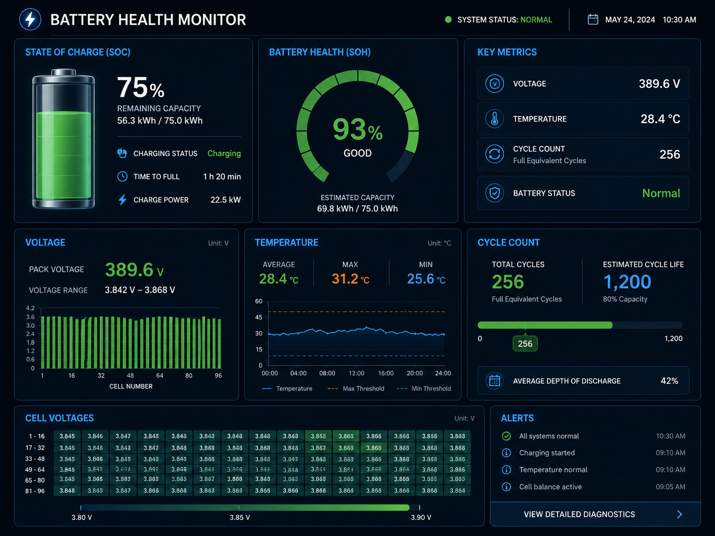Image resolution: width=715 pixels, height=536 pixels.
Task: Click the large green 256 total cycles value
Action: coord(508,282)
